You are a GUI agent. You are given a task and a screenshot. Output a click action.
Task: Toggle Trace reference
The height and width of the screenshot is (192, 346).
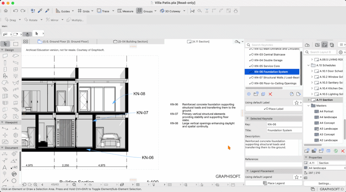pyautogui.click(x=103, y=11)
